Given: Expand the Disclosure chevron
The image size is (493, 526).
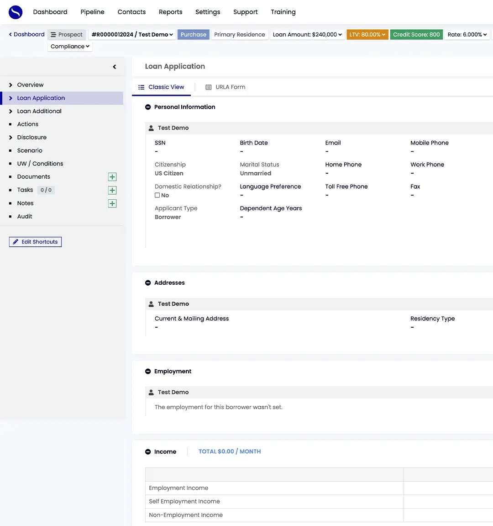Looking at the screenshot, I should pos(10,137).
